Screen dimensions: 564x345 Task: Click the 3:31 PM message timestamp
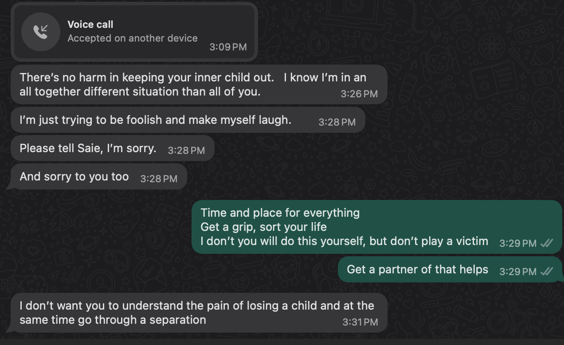pos(360,322)
